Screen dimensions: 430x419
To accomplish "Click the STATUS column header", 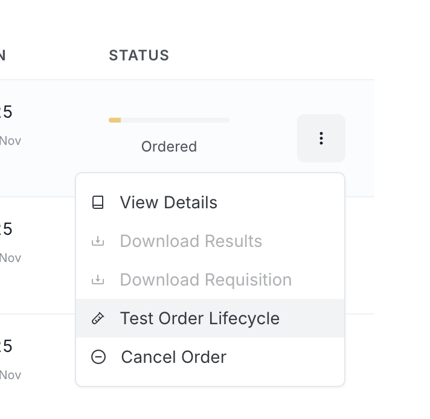I will coord(139,56).
